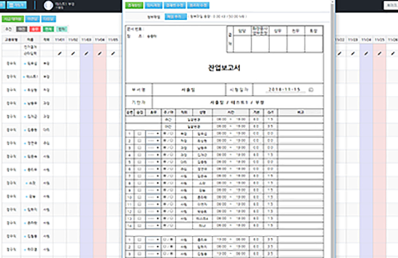Click the pencil edit icon under the 11/02 column

[x=73, y=53]
